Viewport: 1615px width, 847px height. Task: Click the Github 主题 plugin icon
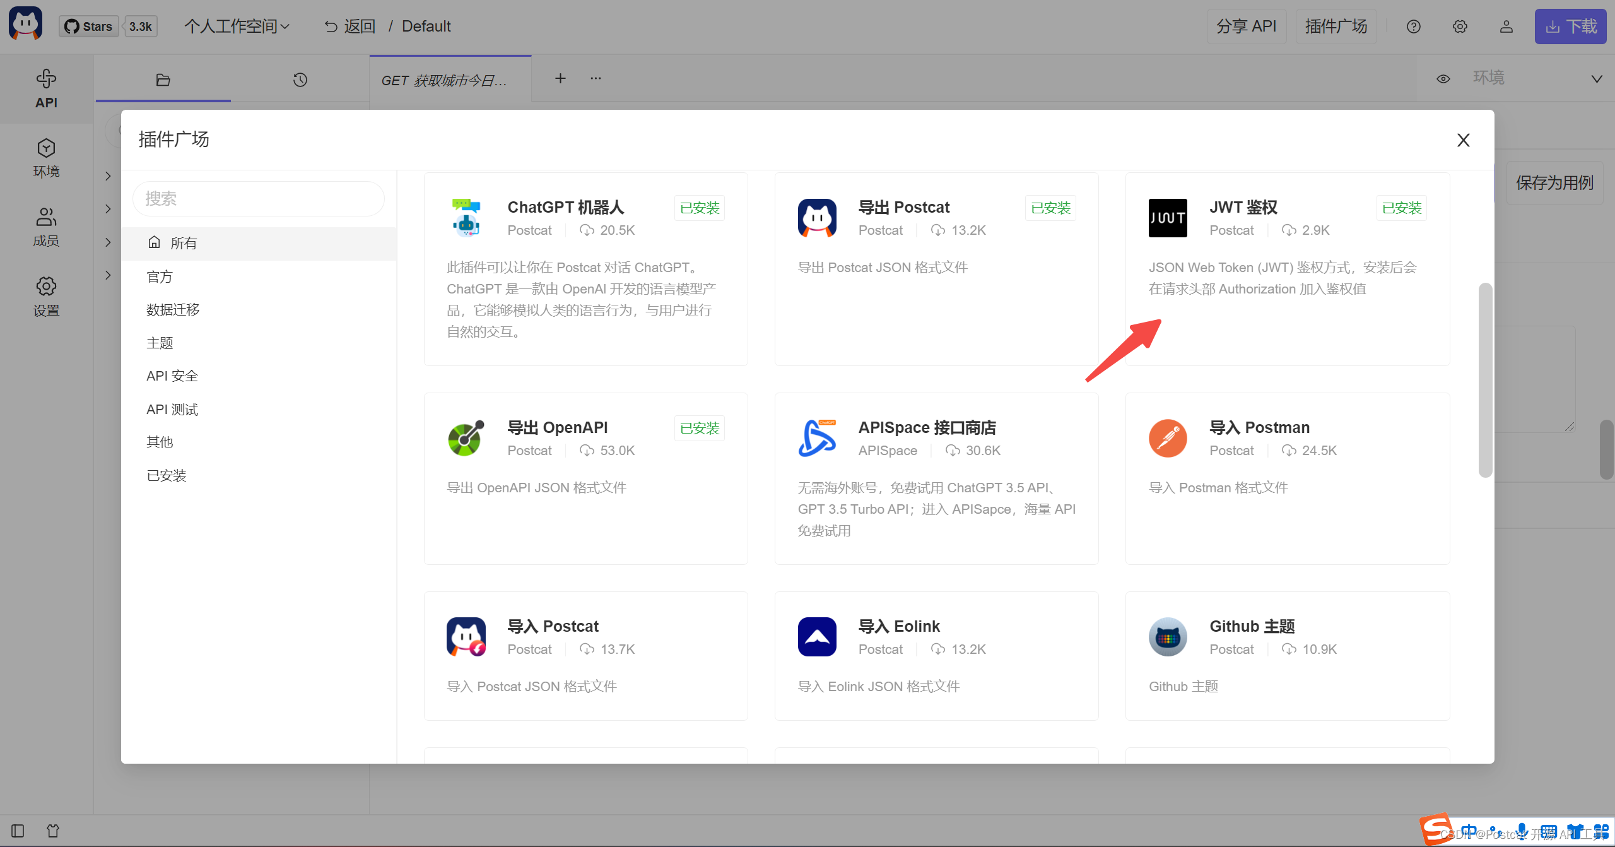click(1168, 637)
